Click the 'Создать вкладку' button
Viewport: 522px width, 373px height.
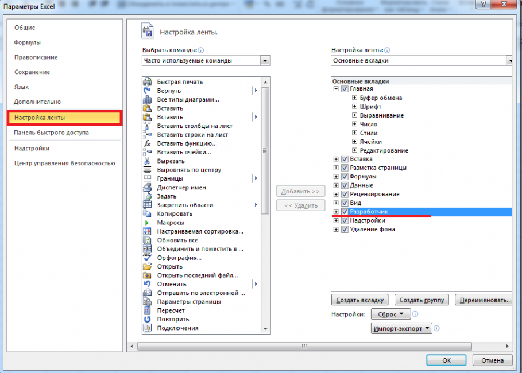coord(360,300)
